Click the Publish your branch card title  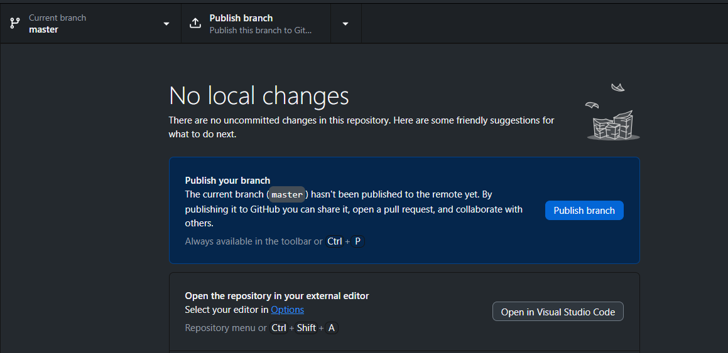pyautogui.click(x=227, y=181)
